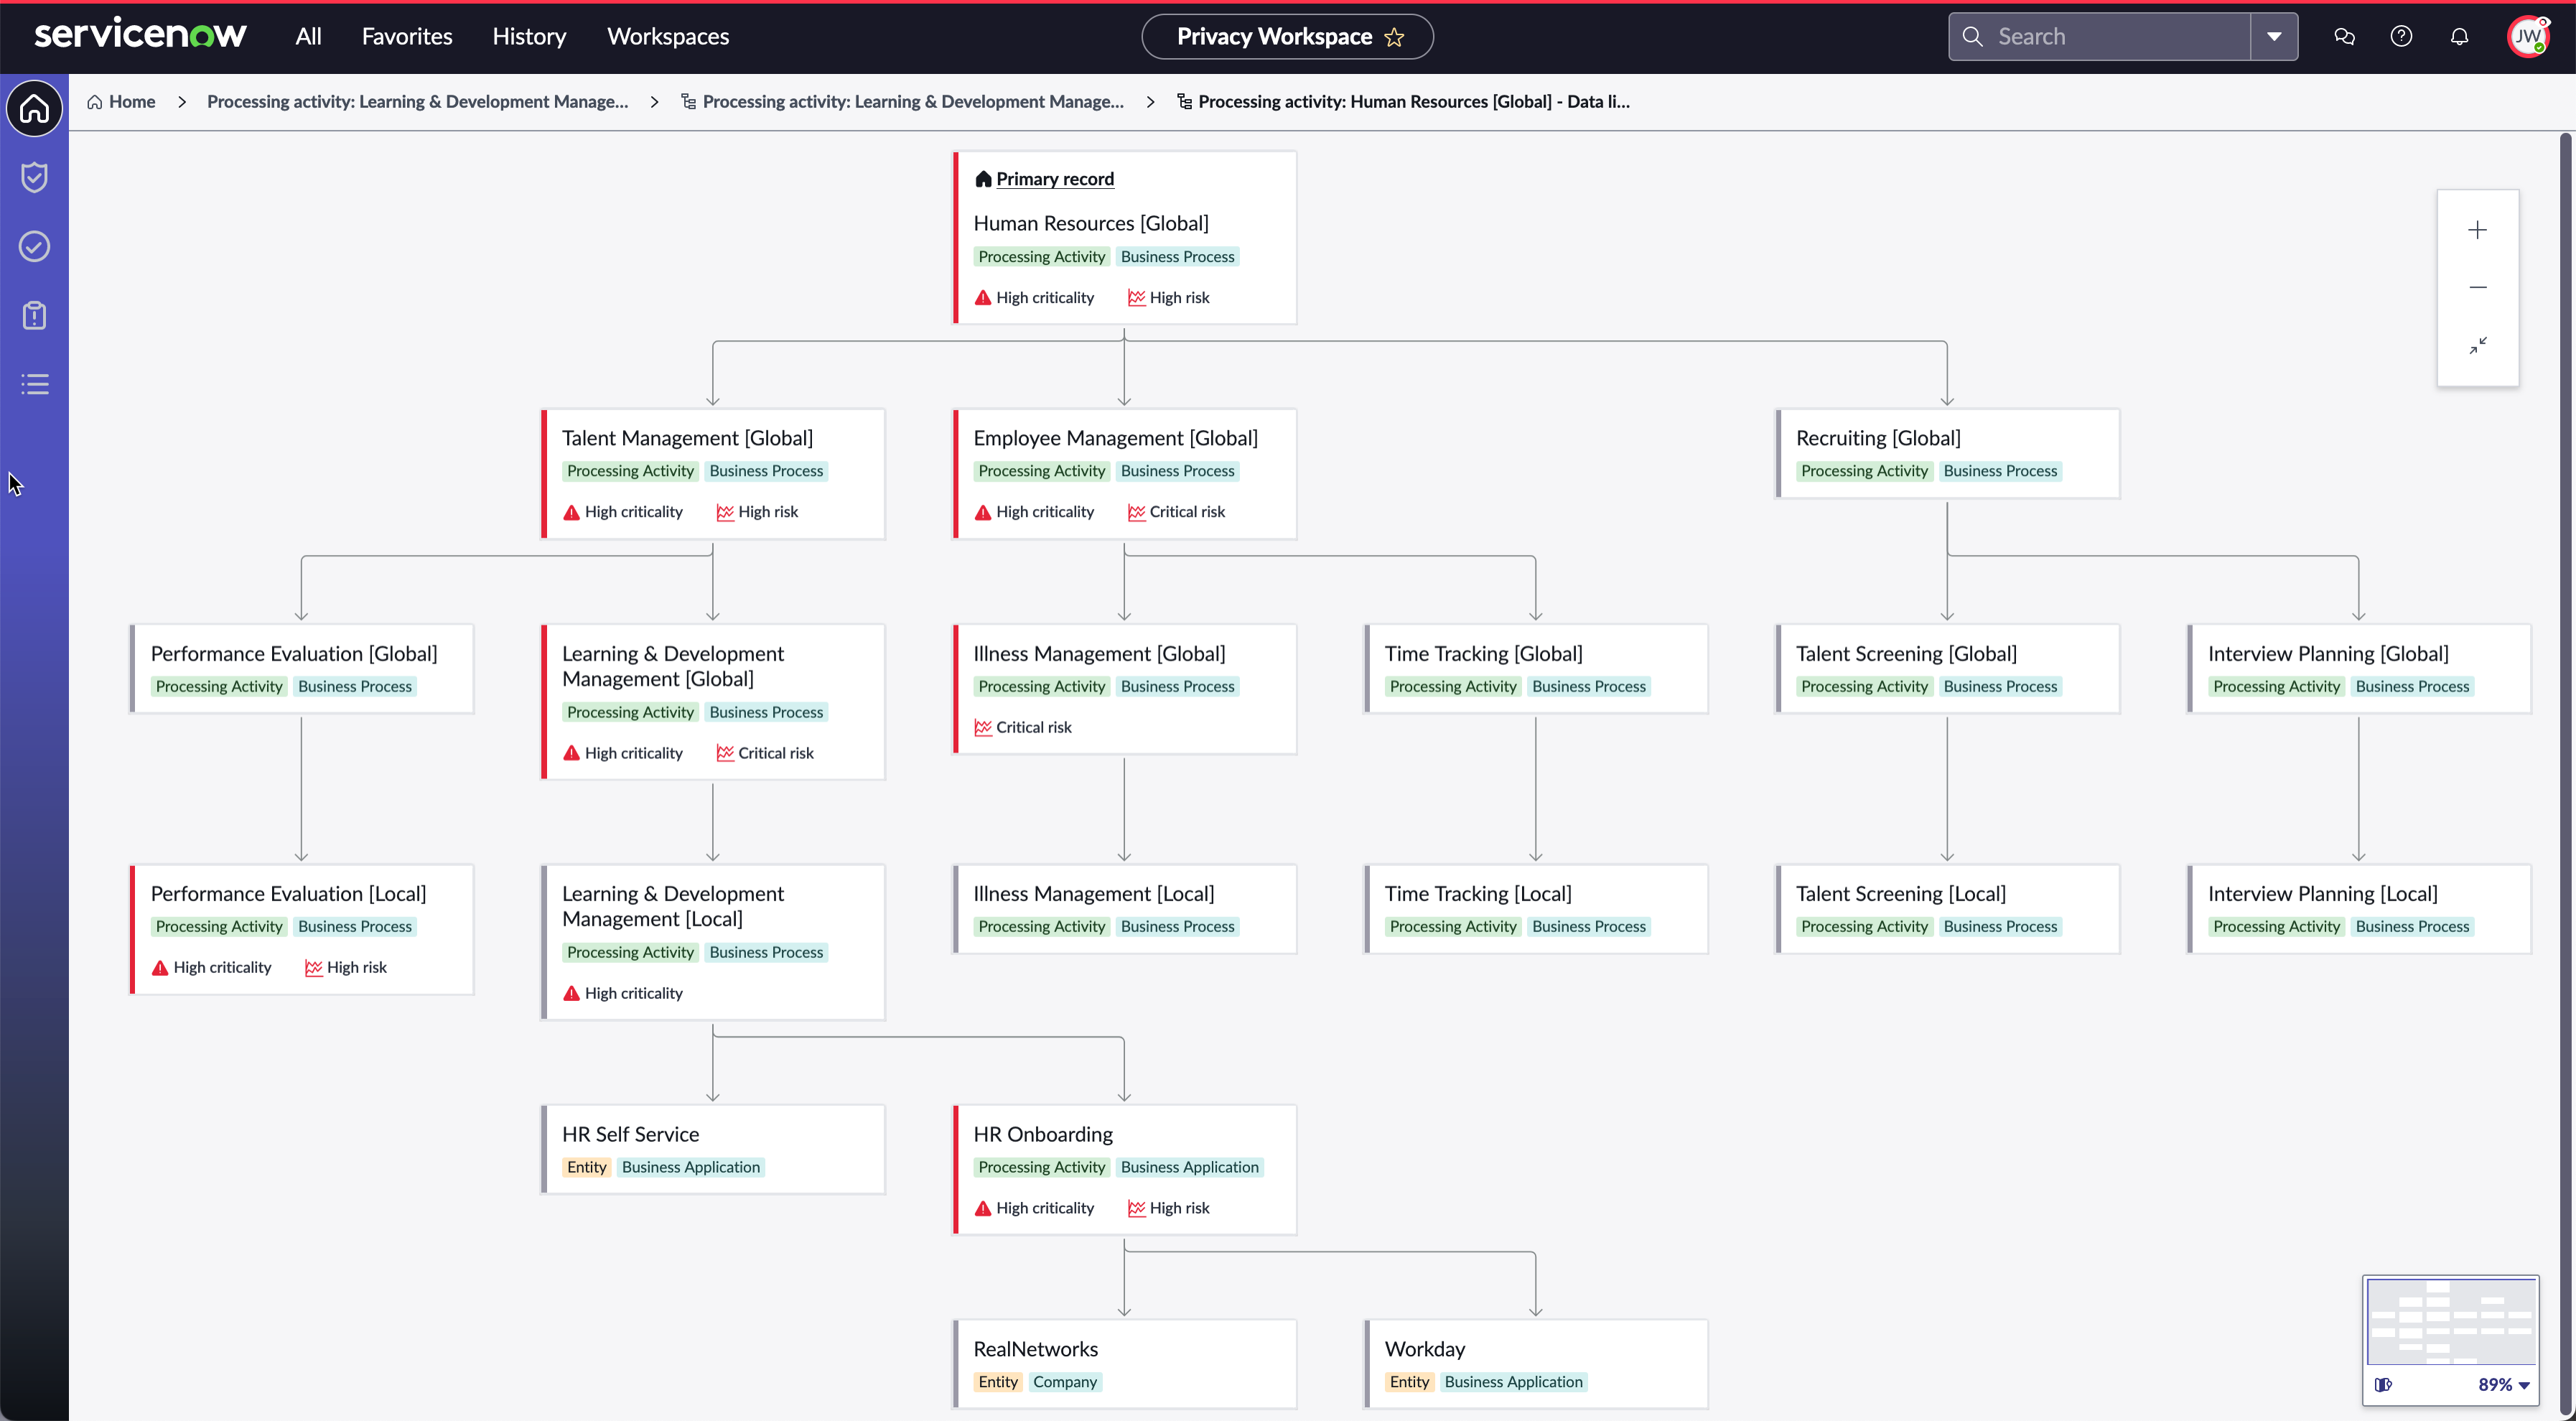Open the circled checkmark sidebar icon

coord(35,246)
